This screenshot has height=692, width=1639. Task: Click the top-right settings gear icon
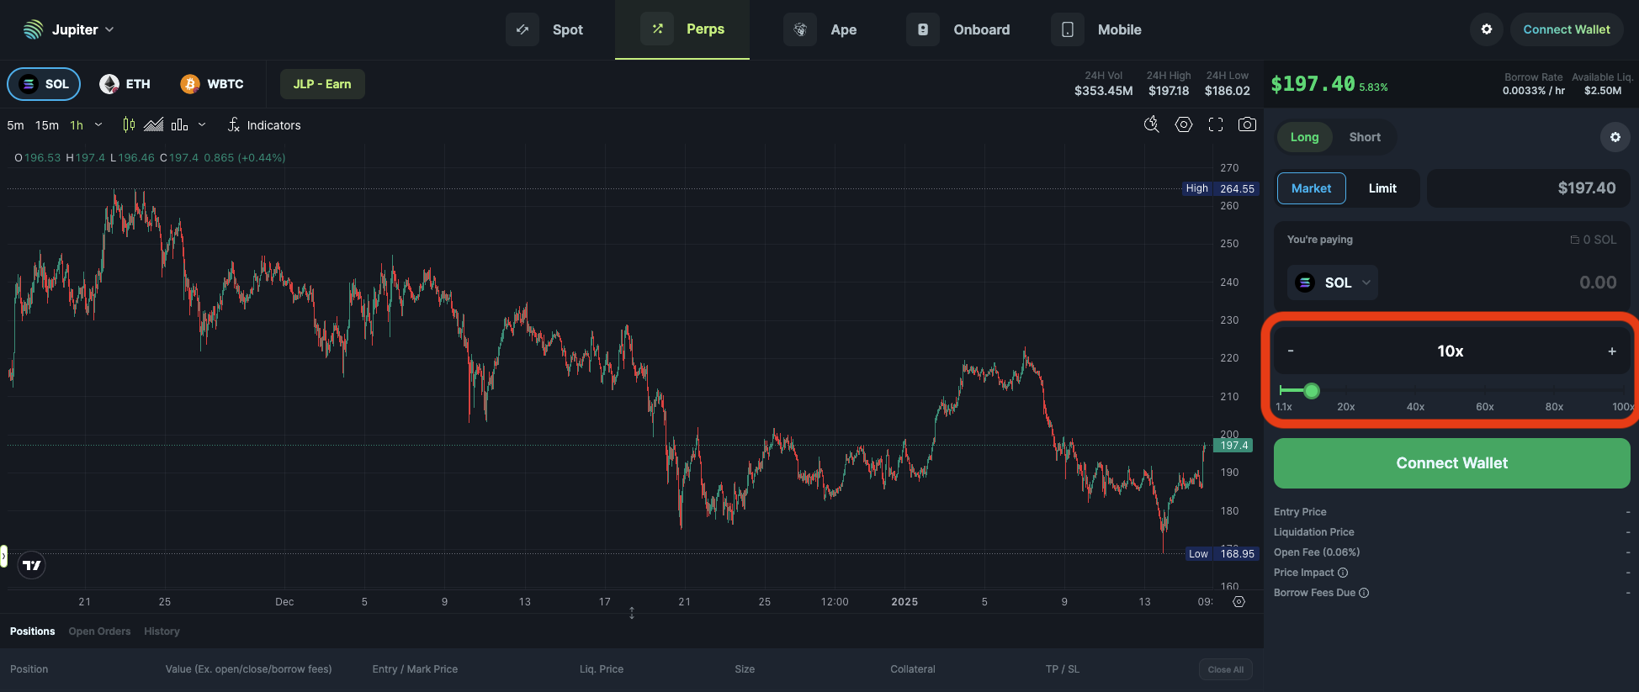click(1487, 29)
